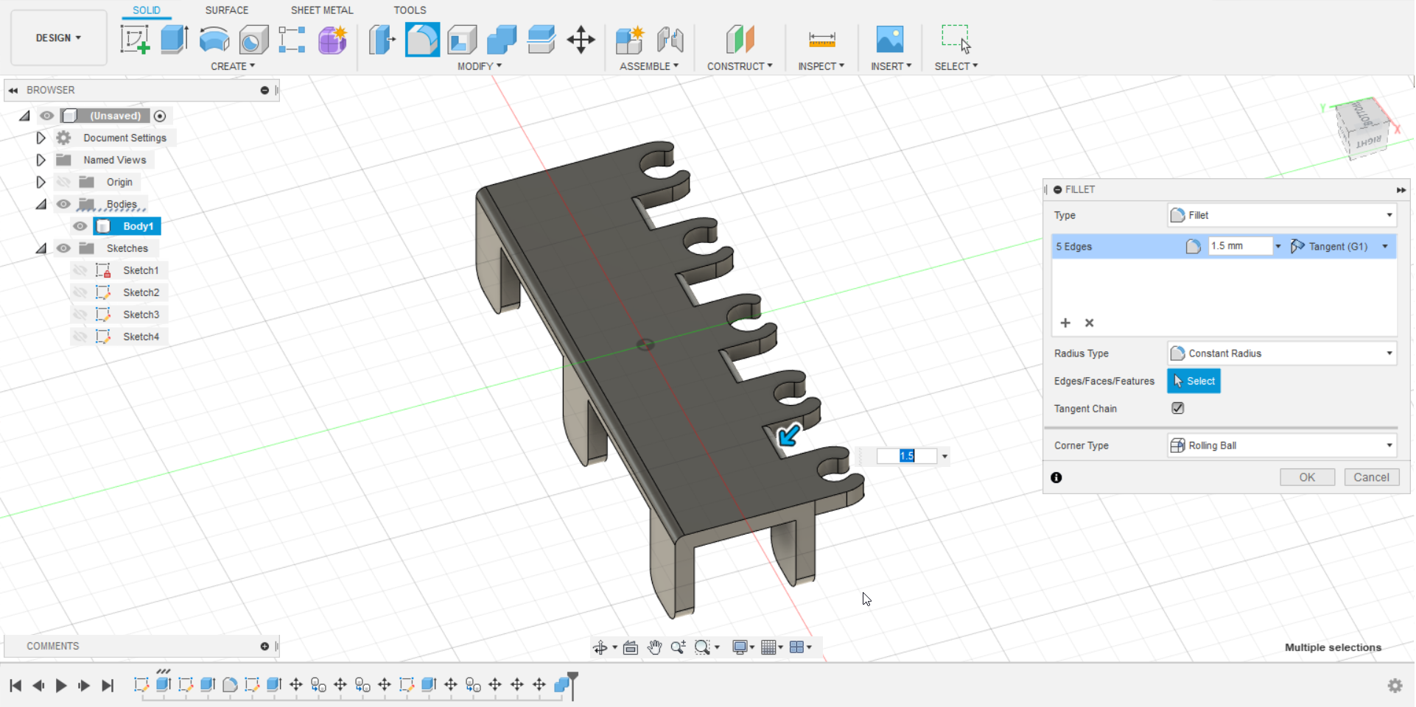The height and width of the screenshot is (707, 1416).
Task: Expand the Document Settings tree node
Action: tap(41, 138)
